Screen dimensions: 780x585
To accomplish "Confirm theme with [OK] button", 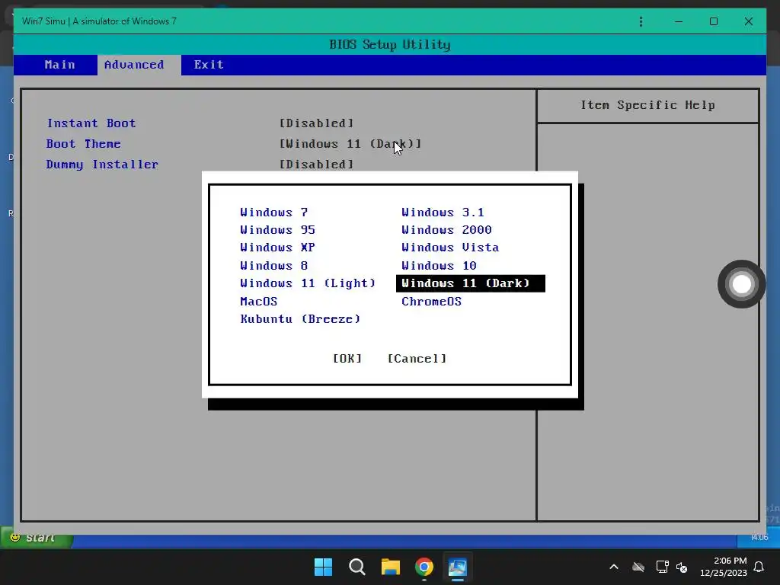I will click(x=347, y=359).
